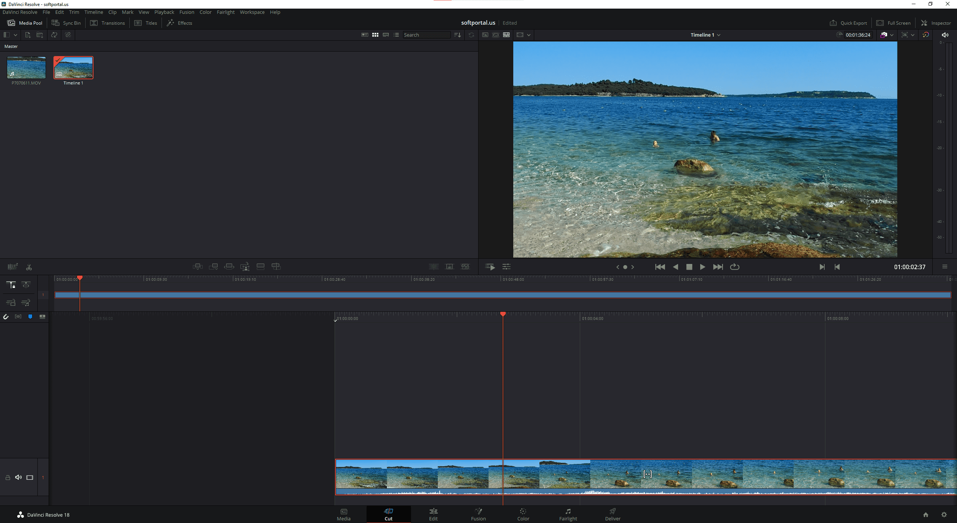Select the P7070611.MOV clip thumbnail
The width and height of the screenshot is (957, 523).
(x=26, y=68)
